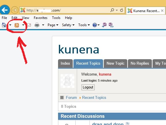
Task: Open the dropdown arrow next to RSS feeds icon
Action: pos(23,25)
